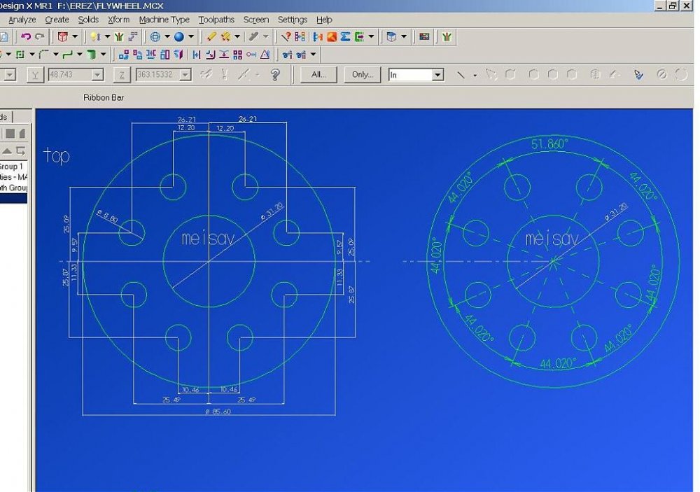Viewport: 700px width, 492px height.
Task: Open the Help menu
Action: click(x=324, y=20)
